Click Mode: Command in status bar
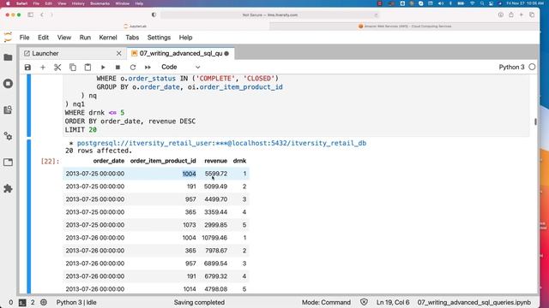 pos(326,302)
